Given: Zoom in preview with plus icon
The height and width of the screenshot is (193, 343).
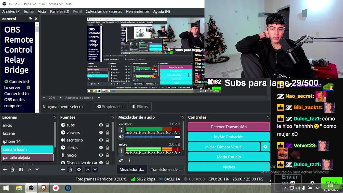Looking at the screenshot, I should click(x=60, y=98).
